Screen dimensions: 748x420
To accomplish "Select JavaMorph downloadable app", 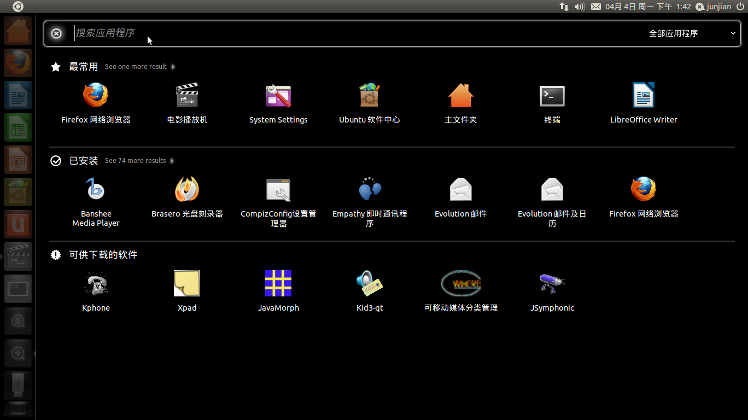I will tap(278, 291).
